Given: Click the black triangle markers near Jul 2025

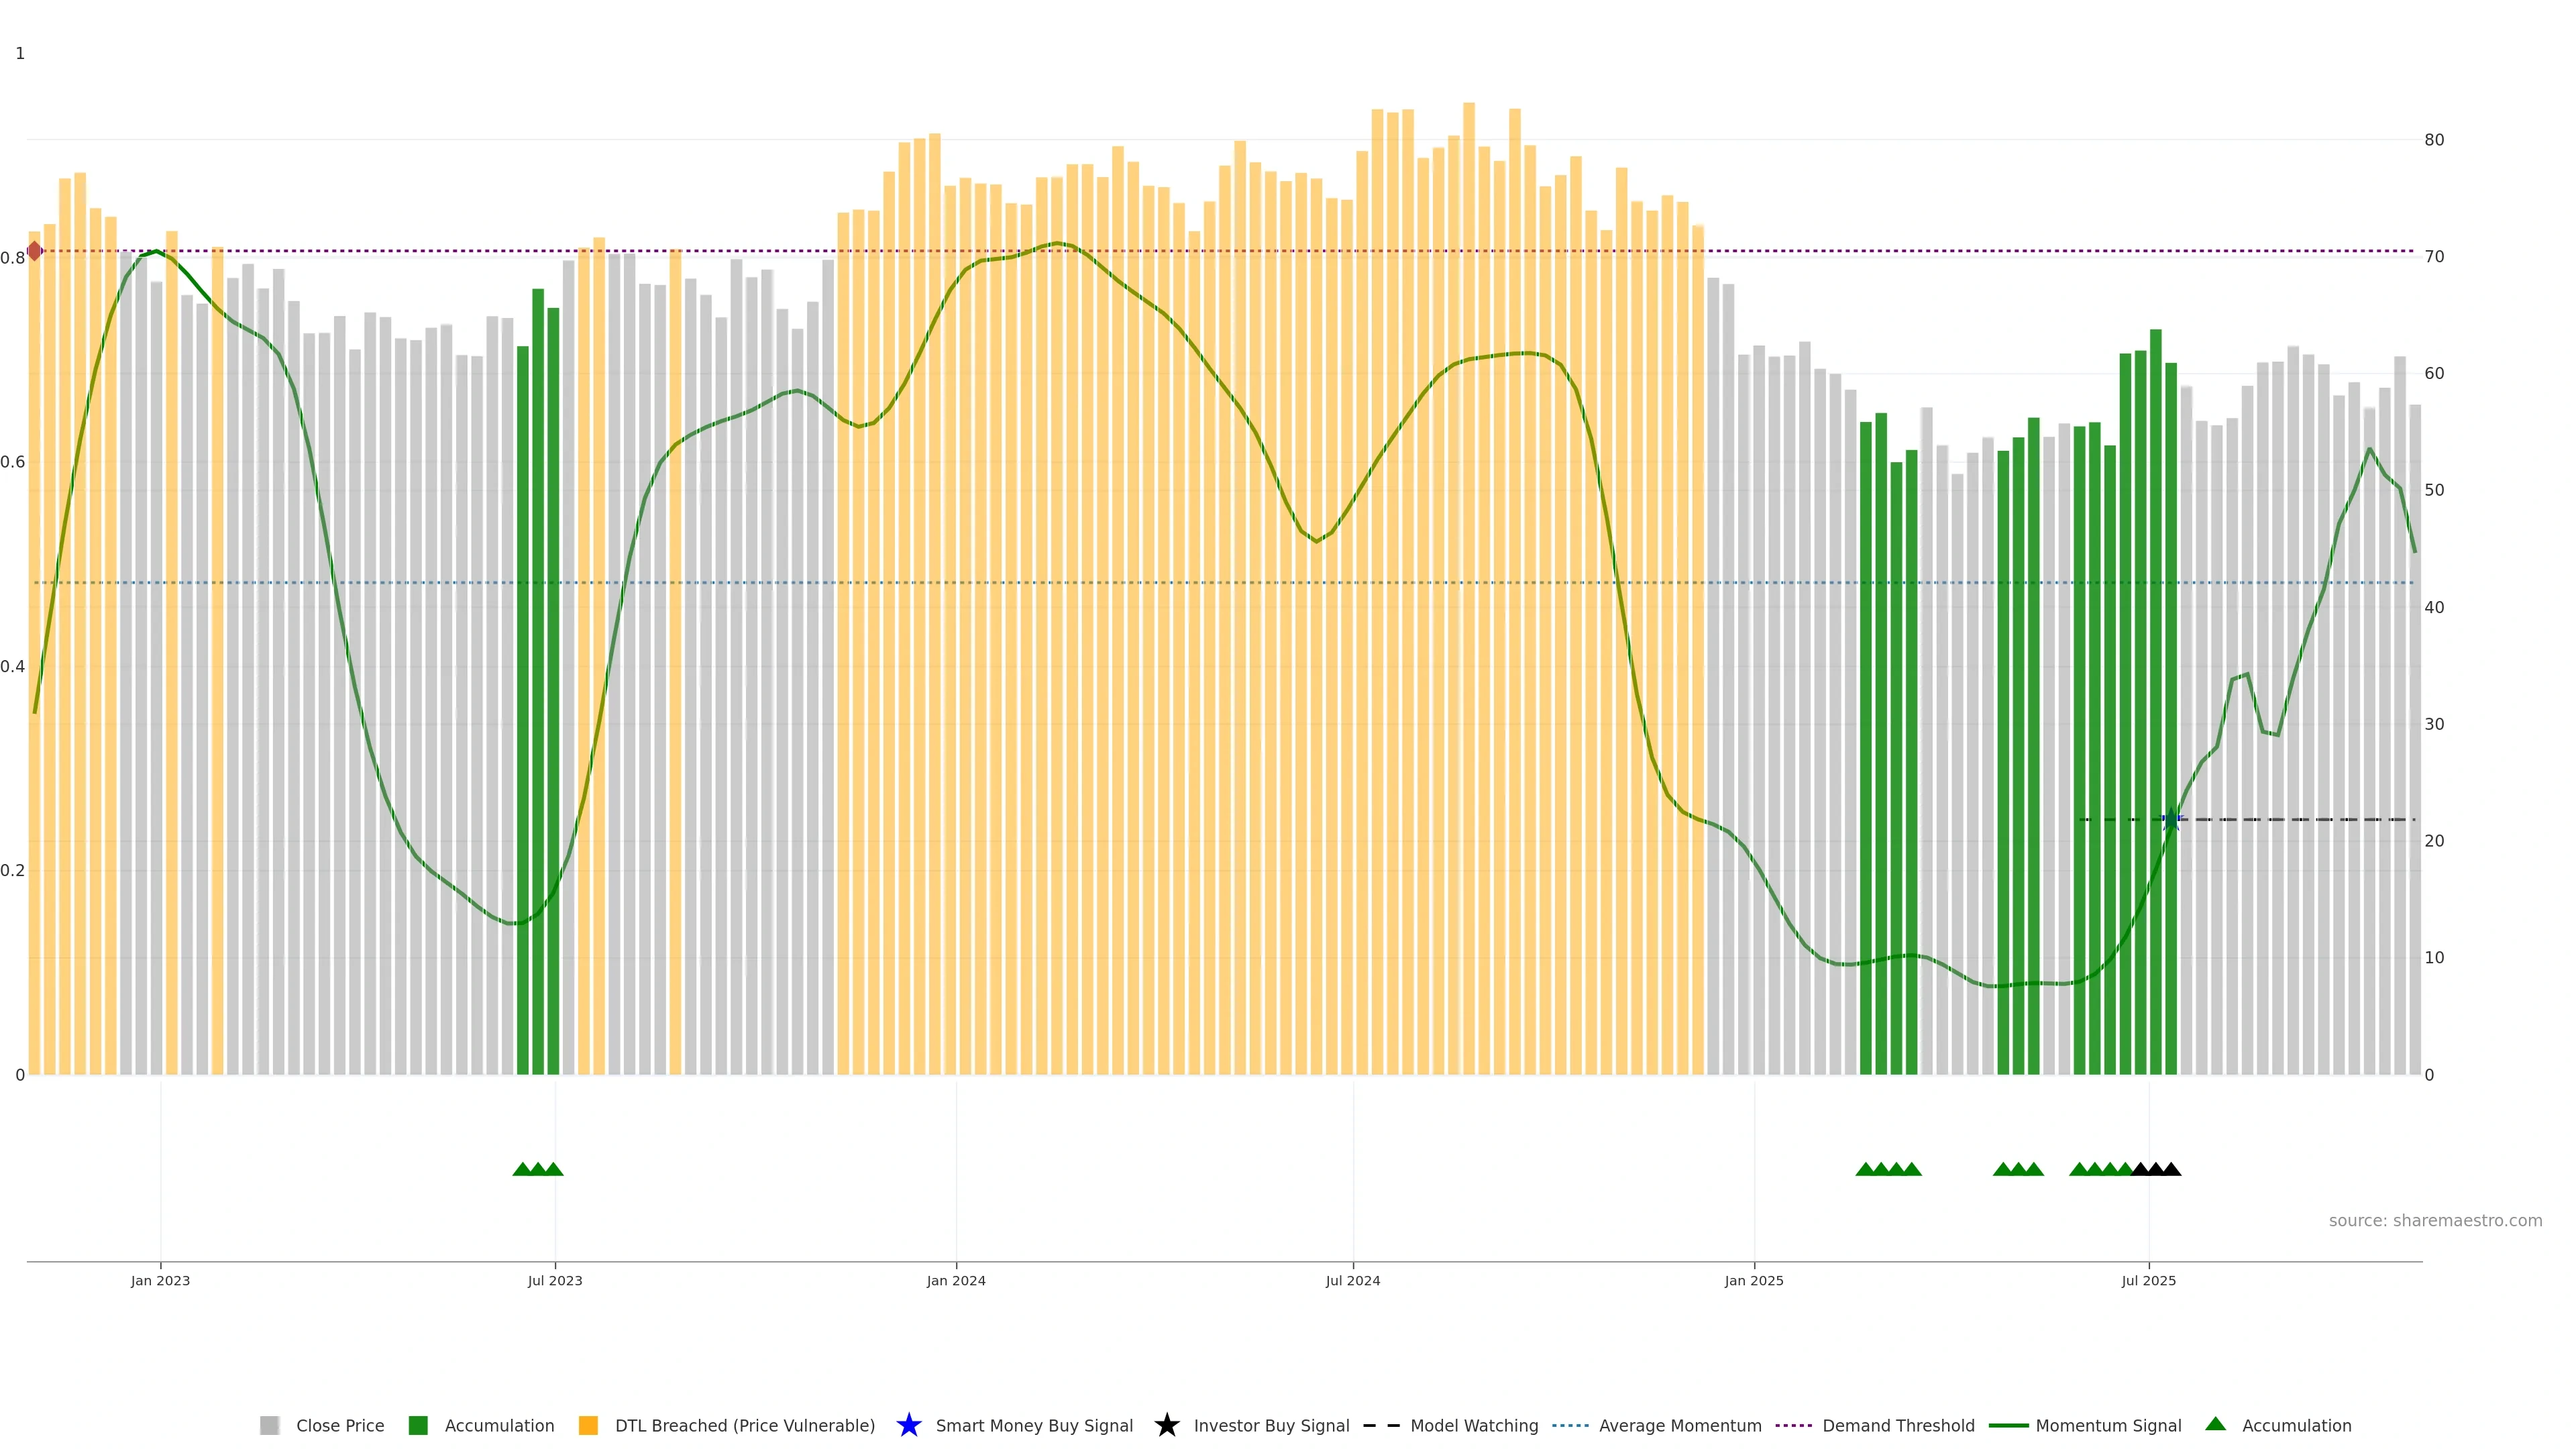Looking at the screenshot, I should [2156, 1169].
